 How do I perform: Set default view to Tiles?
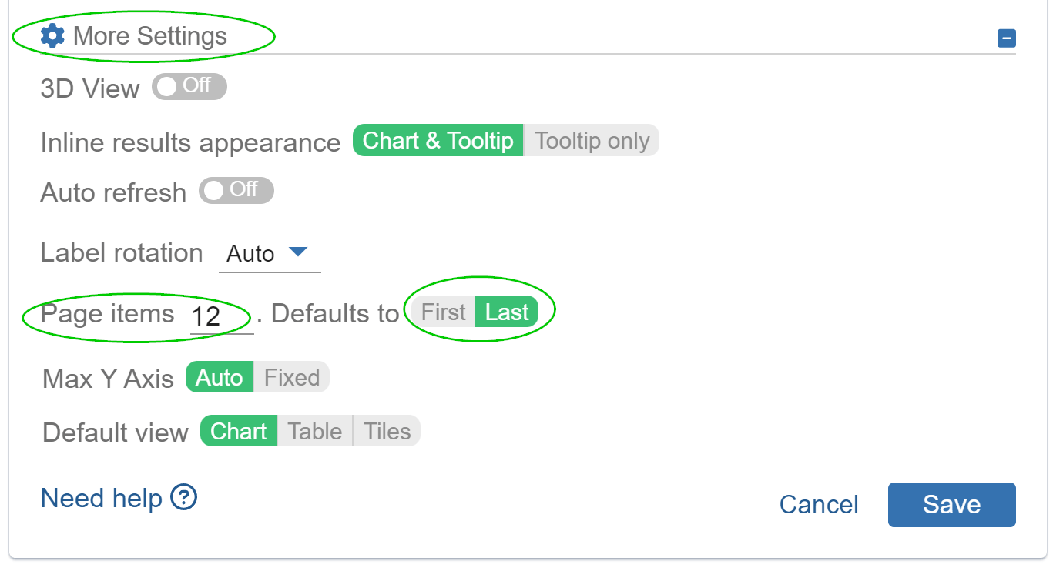(x=386, y=432)
